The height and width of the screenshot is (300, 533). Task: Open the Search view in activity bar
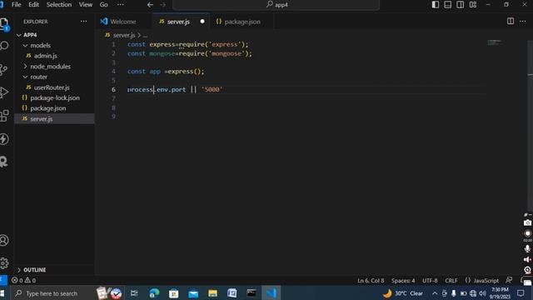[4, 46]
